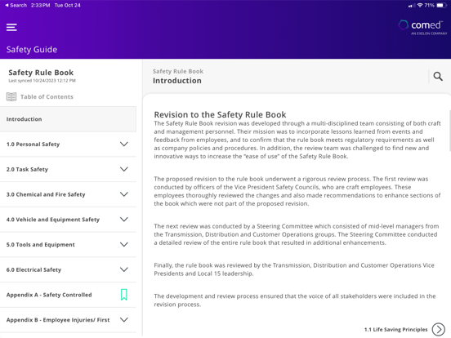Open the hamburger navigation menu
Screen dimensions: 451x338
tap(11, 27)
